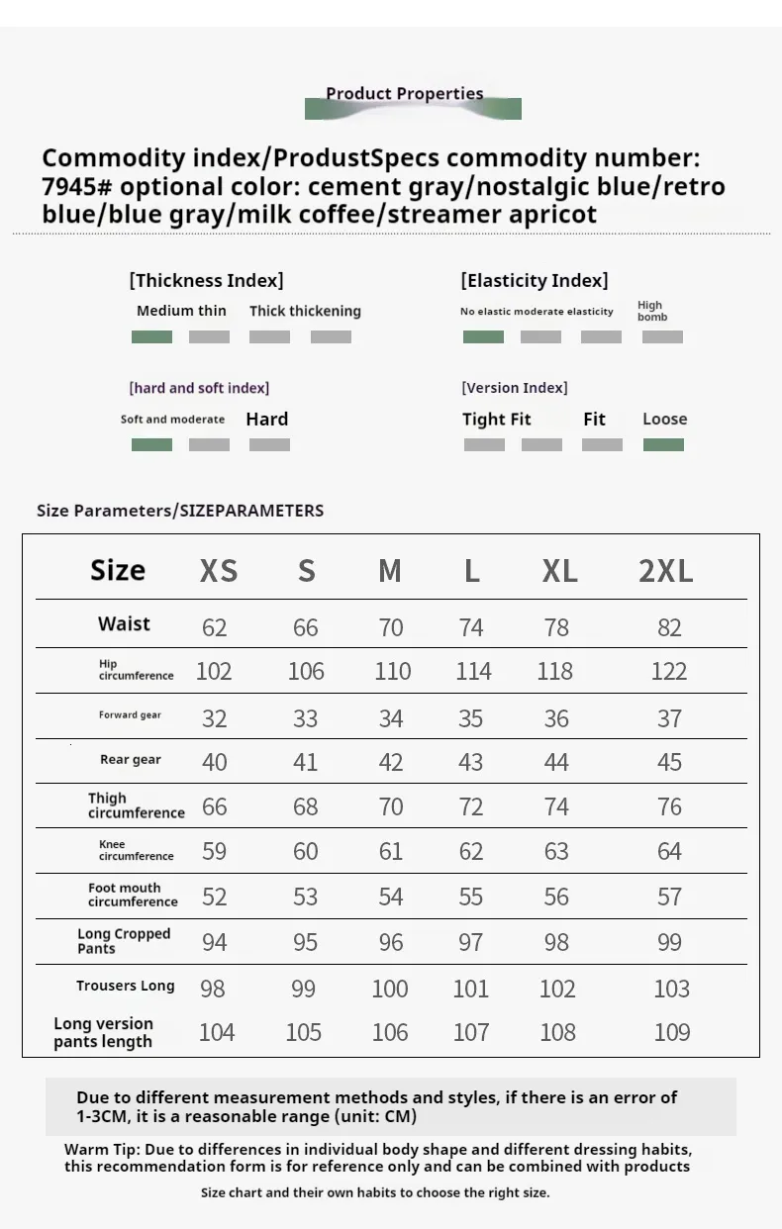Screen dimensions: 782x1229
Task: Click the gray swatch under Tight Fit
Action: 484,444
